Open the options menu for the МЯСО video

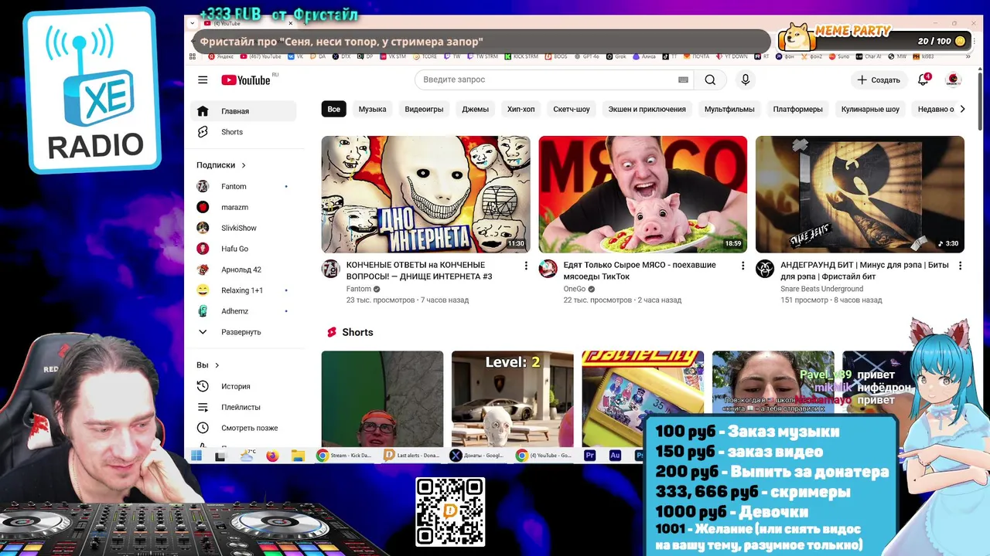click(x=743, y=266)
